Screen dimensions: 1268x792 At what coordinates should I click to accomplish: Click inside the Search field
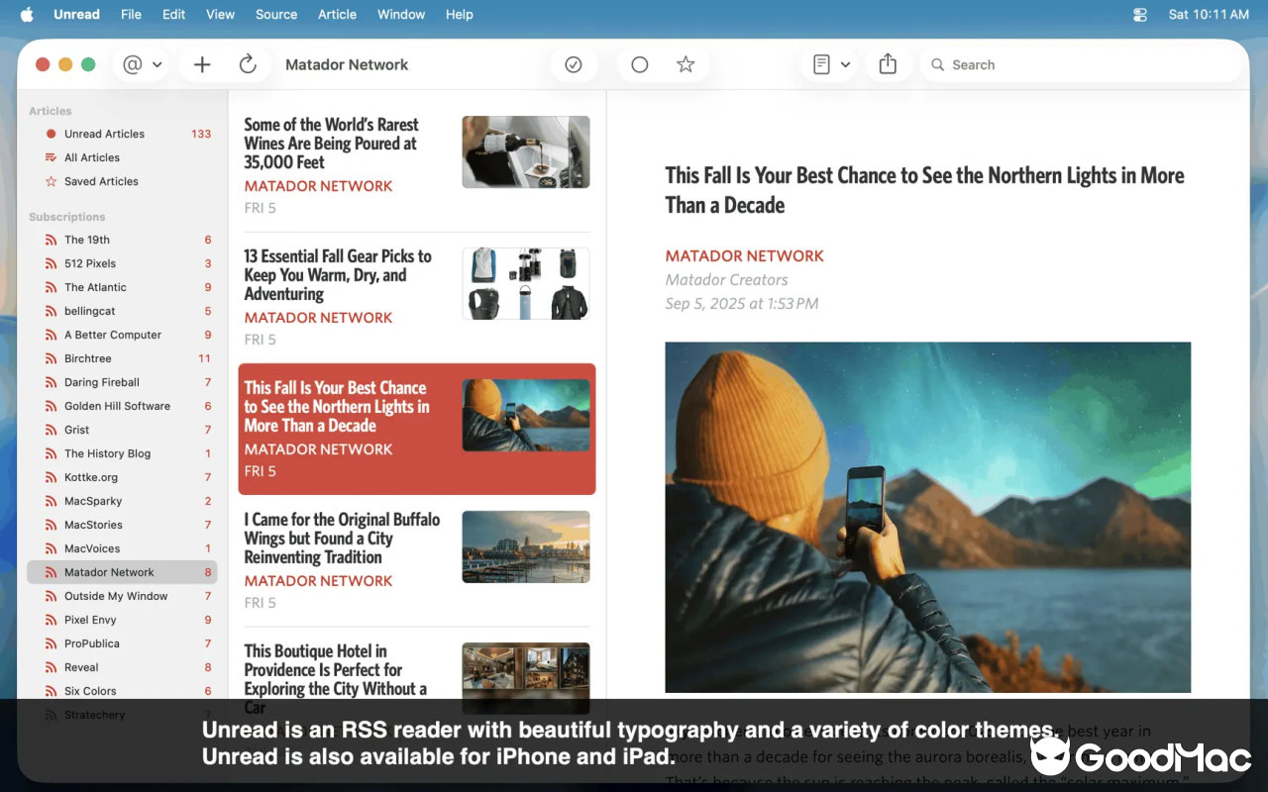click(1080, 64)
